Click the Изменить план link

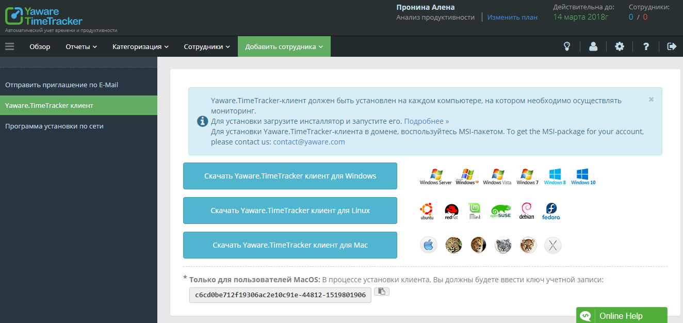tap(512, 17)
